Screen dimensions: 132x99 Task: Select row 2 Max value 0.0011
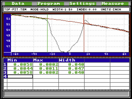[x=46, y=68]
